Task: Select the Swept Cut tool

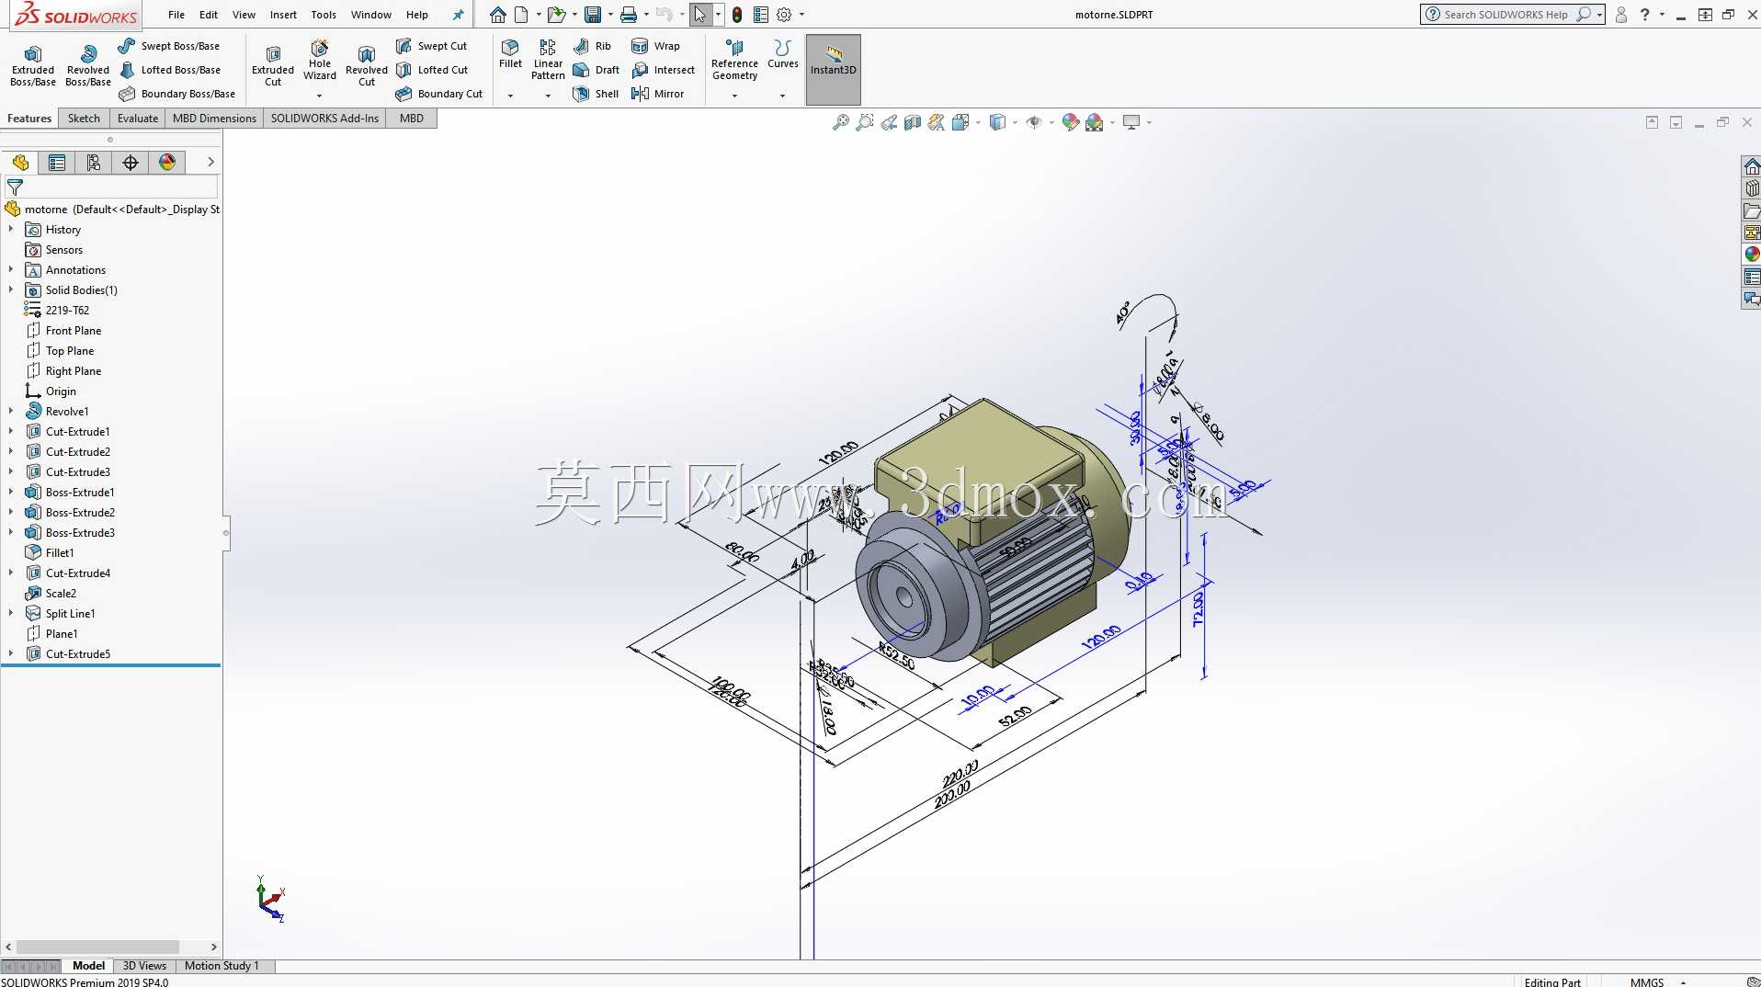Action: coord(431,46)
